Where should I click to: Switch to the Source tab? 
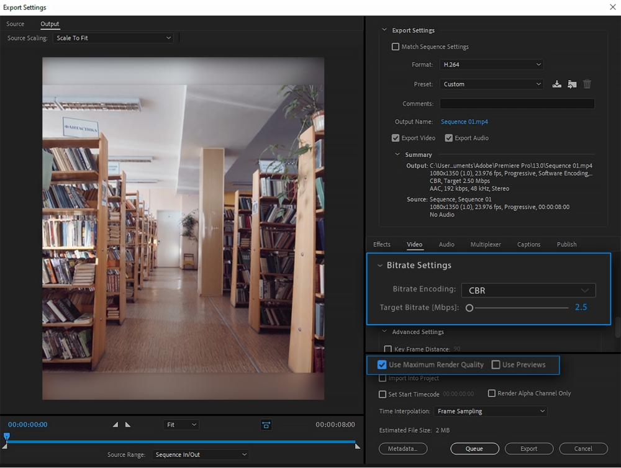[16, 24]
